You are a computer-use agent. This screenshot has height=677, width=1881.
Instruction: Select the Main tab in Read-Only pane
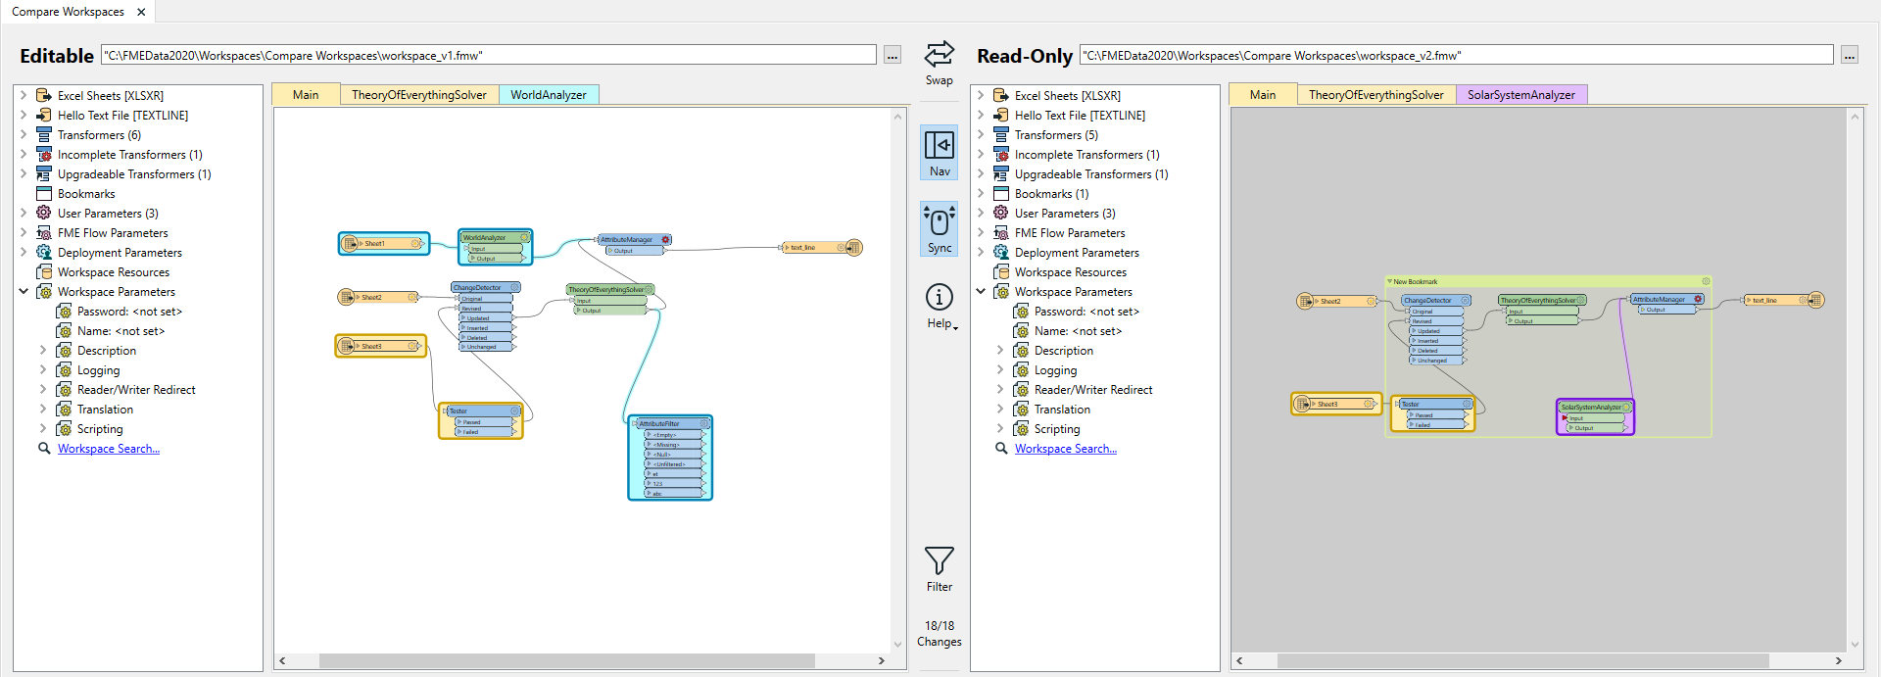tap(1263, 95)
